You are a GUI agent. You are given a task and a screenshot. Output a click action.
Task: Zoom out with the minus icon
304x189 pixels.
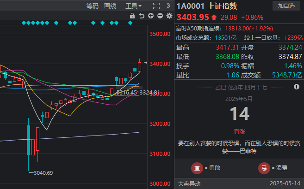point(160,16)
